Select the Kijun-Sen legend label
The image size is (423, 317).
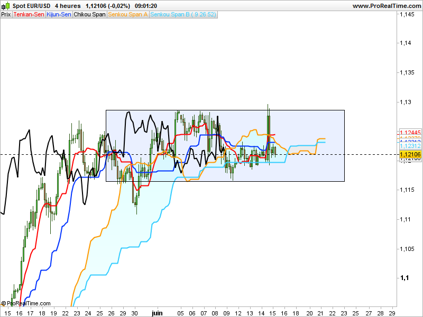pos(59,15)
